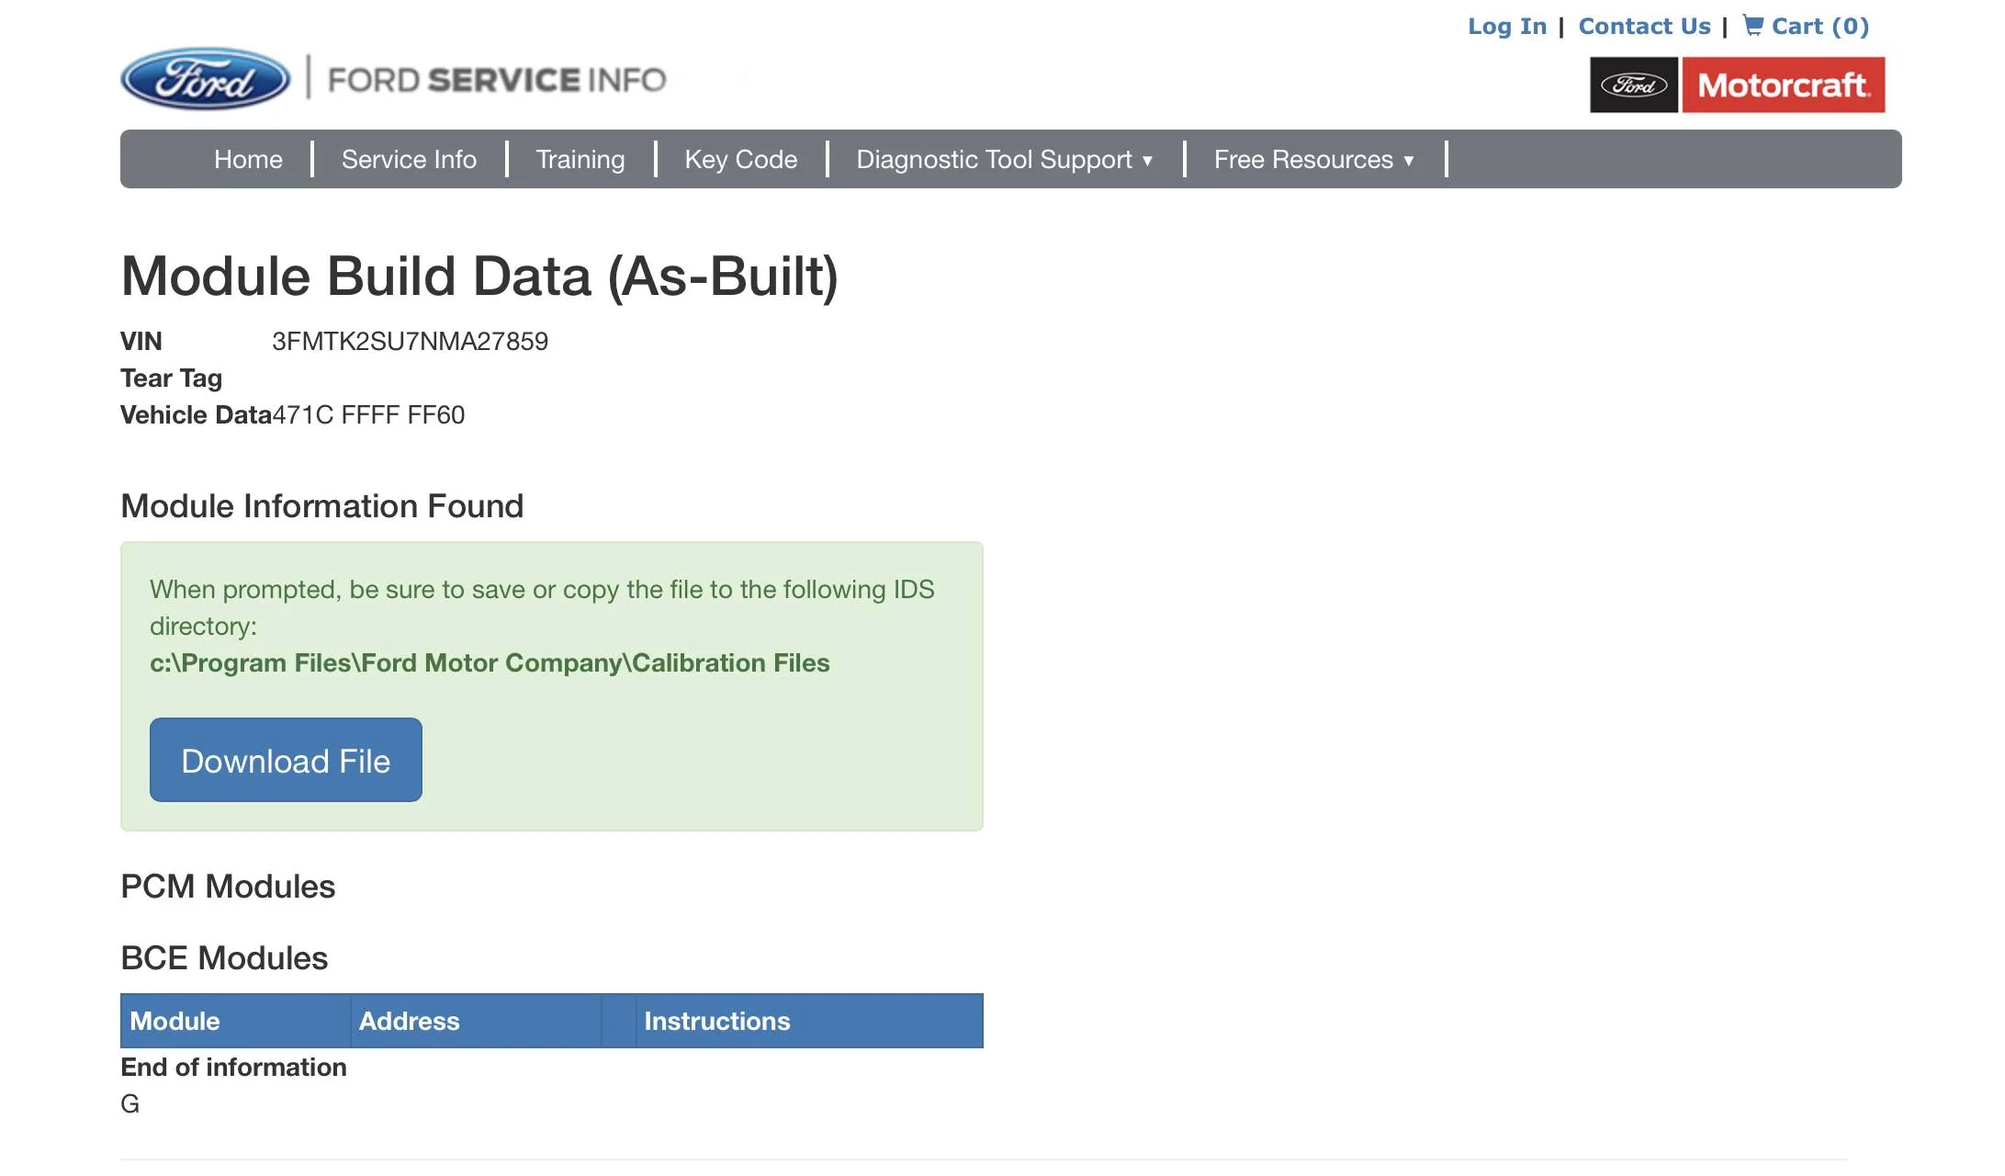2005x1176 pixels.
Task: Click the Log In link
Action: click(1507, 26)
